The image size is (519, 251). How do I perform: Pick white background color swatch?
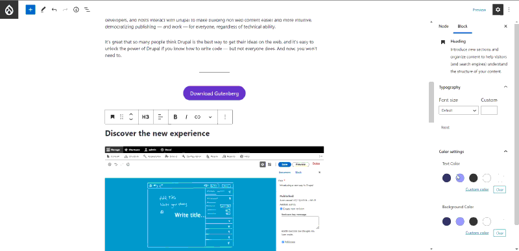point(487,221)
